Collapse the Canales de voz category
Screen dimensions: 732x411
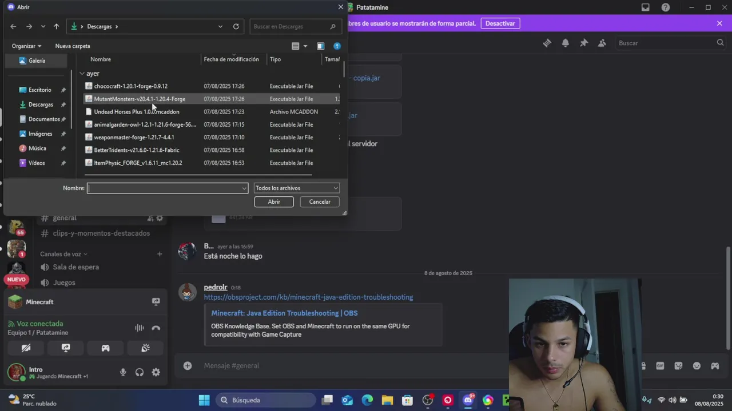63,254
